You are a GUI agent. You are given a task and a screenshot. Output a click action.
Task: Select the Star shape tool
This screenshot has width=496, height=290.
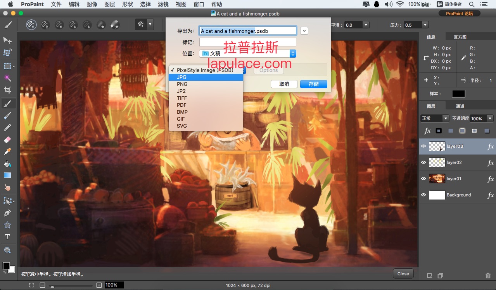coord(7,225)
